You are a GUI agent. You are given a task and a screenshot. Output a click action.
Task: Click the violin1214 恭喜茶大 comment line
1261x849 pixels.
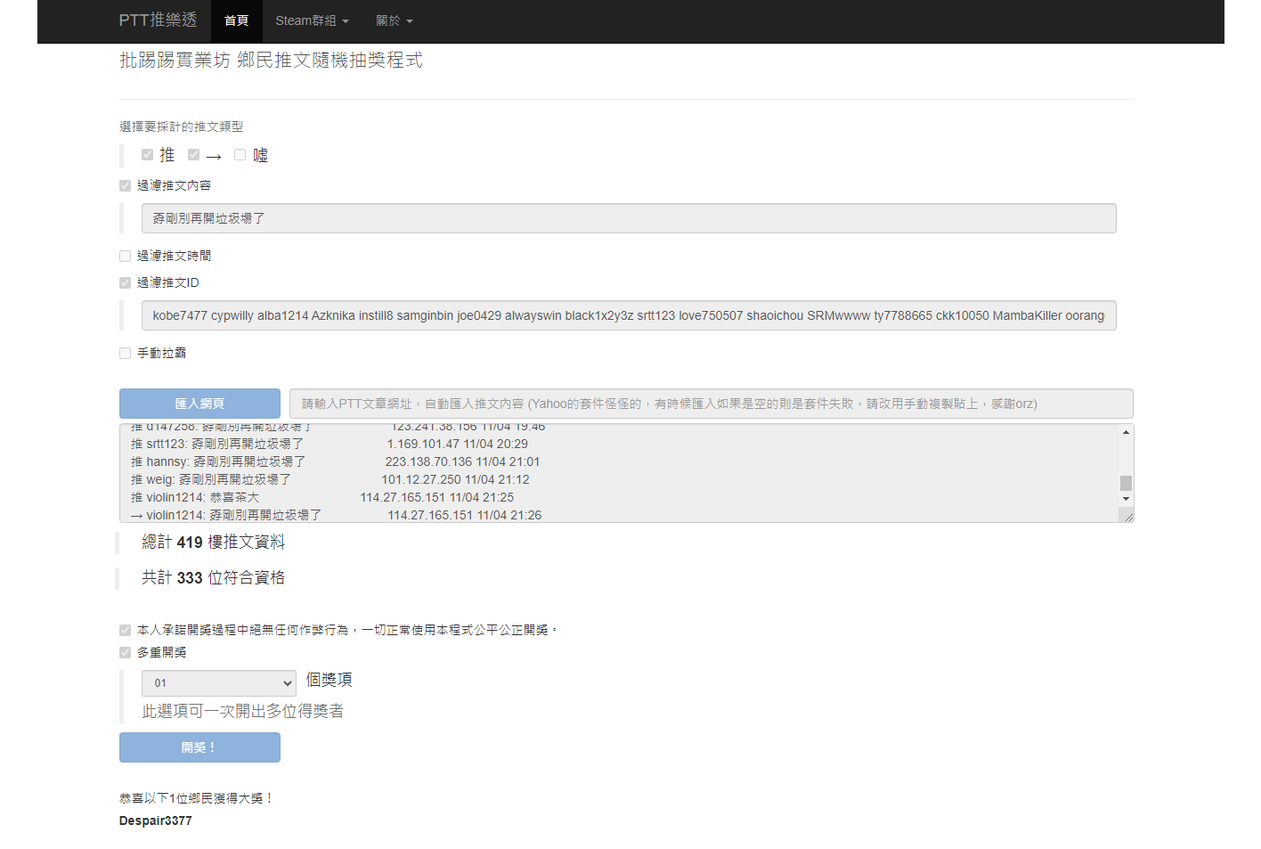pyautogui.click(x=322, y=497)
